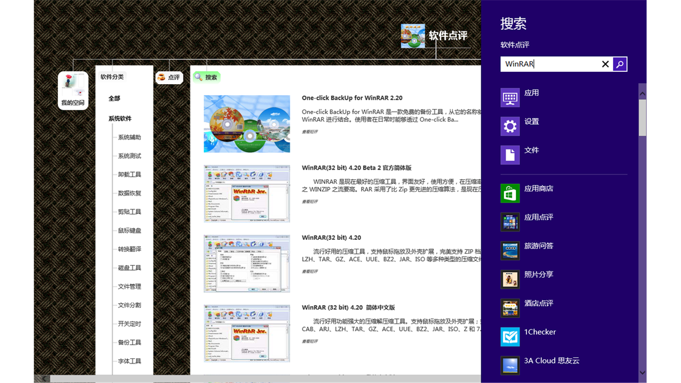
Task: Select 开关定时 subcategory
Action: [130, 324]
